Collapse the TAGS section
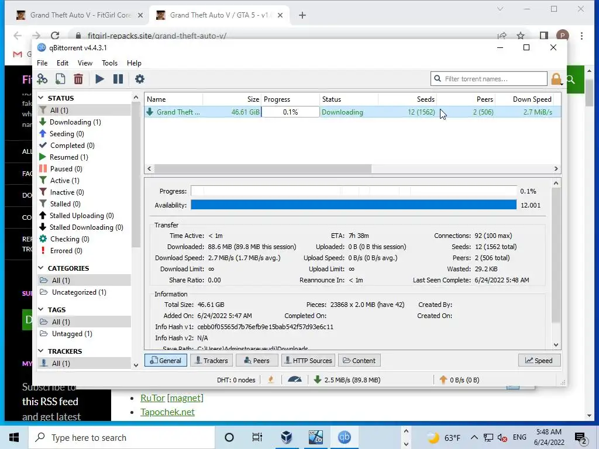 (x=41, y=310)
